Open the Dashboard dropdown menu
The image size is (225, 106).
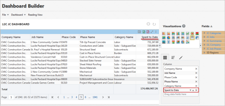18,15
